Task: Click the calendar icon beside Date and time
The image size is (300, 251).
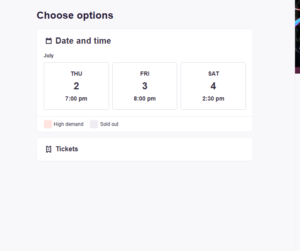Action: pos(49,41)
